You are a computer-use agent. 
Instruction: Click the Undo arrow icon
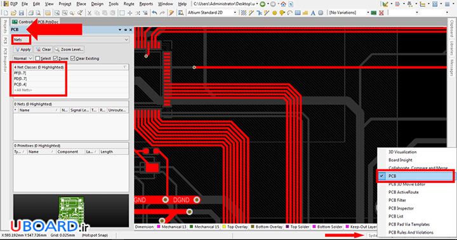pyautogui.click(x=154, y=13)
